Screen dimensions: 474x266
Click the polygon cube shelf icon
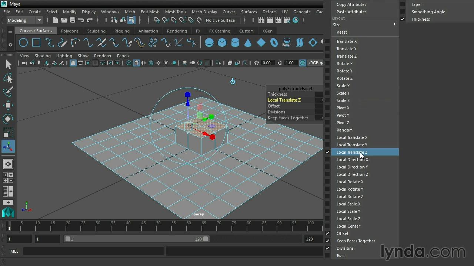click(222, 43)
